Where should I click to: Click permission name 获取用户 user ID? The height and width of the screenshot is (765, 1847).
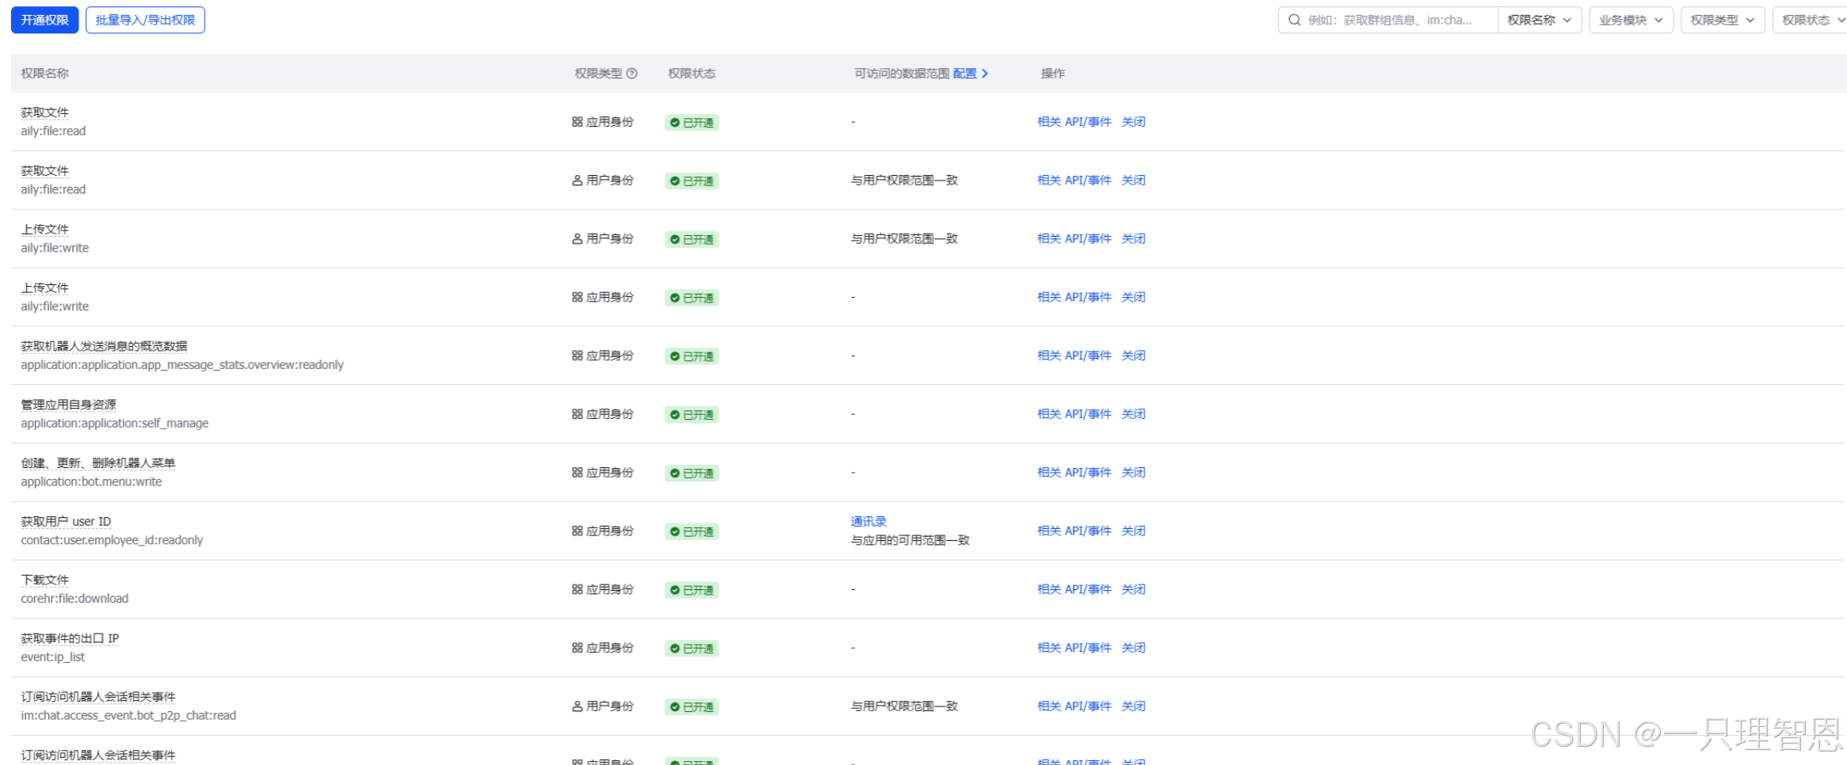point(66,522)
